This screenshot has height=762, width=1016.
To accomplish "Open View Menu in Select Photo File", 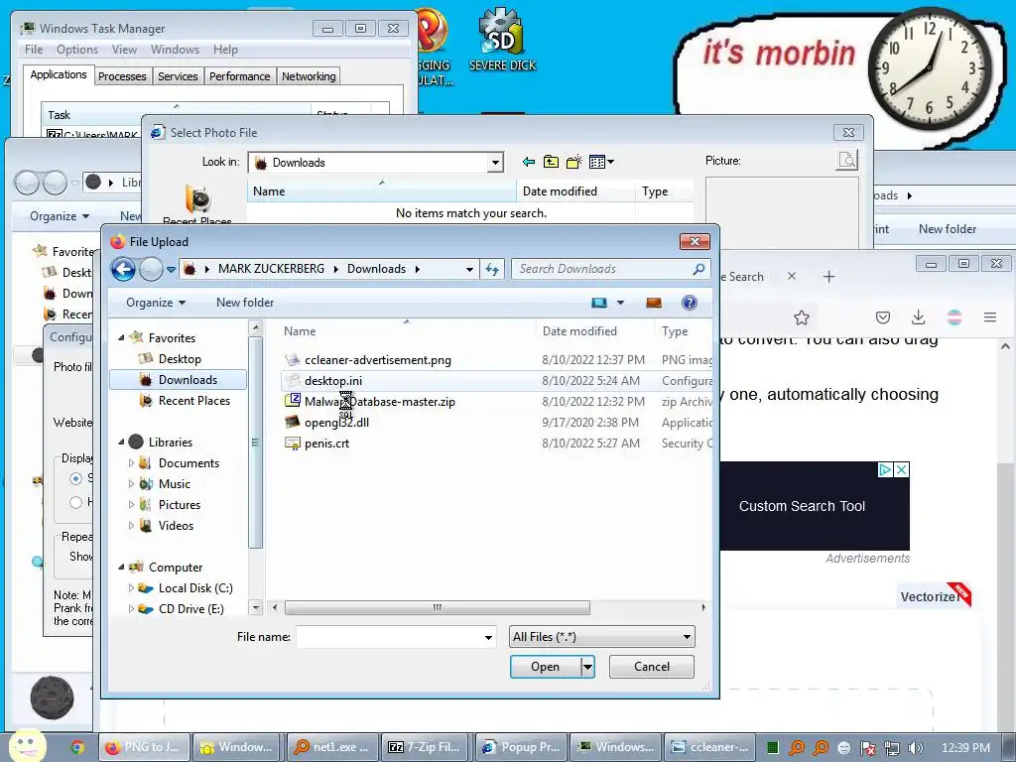I will [x=601, y=162].
